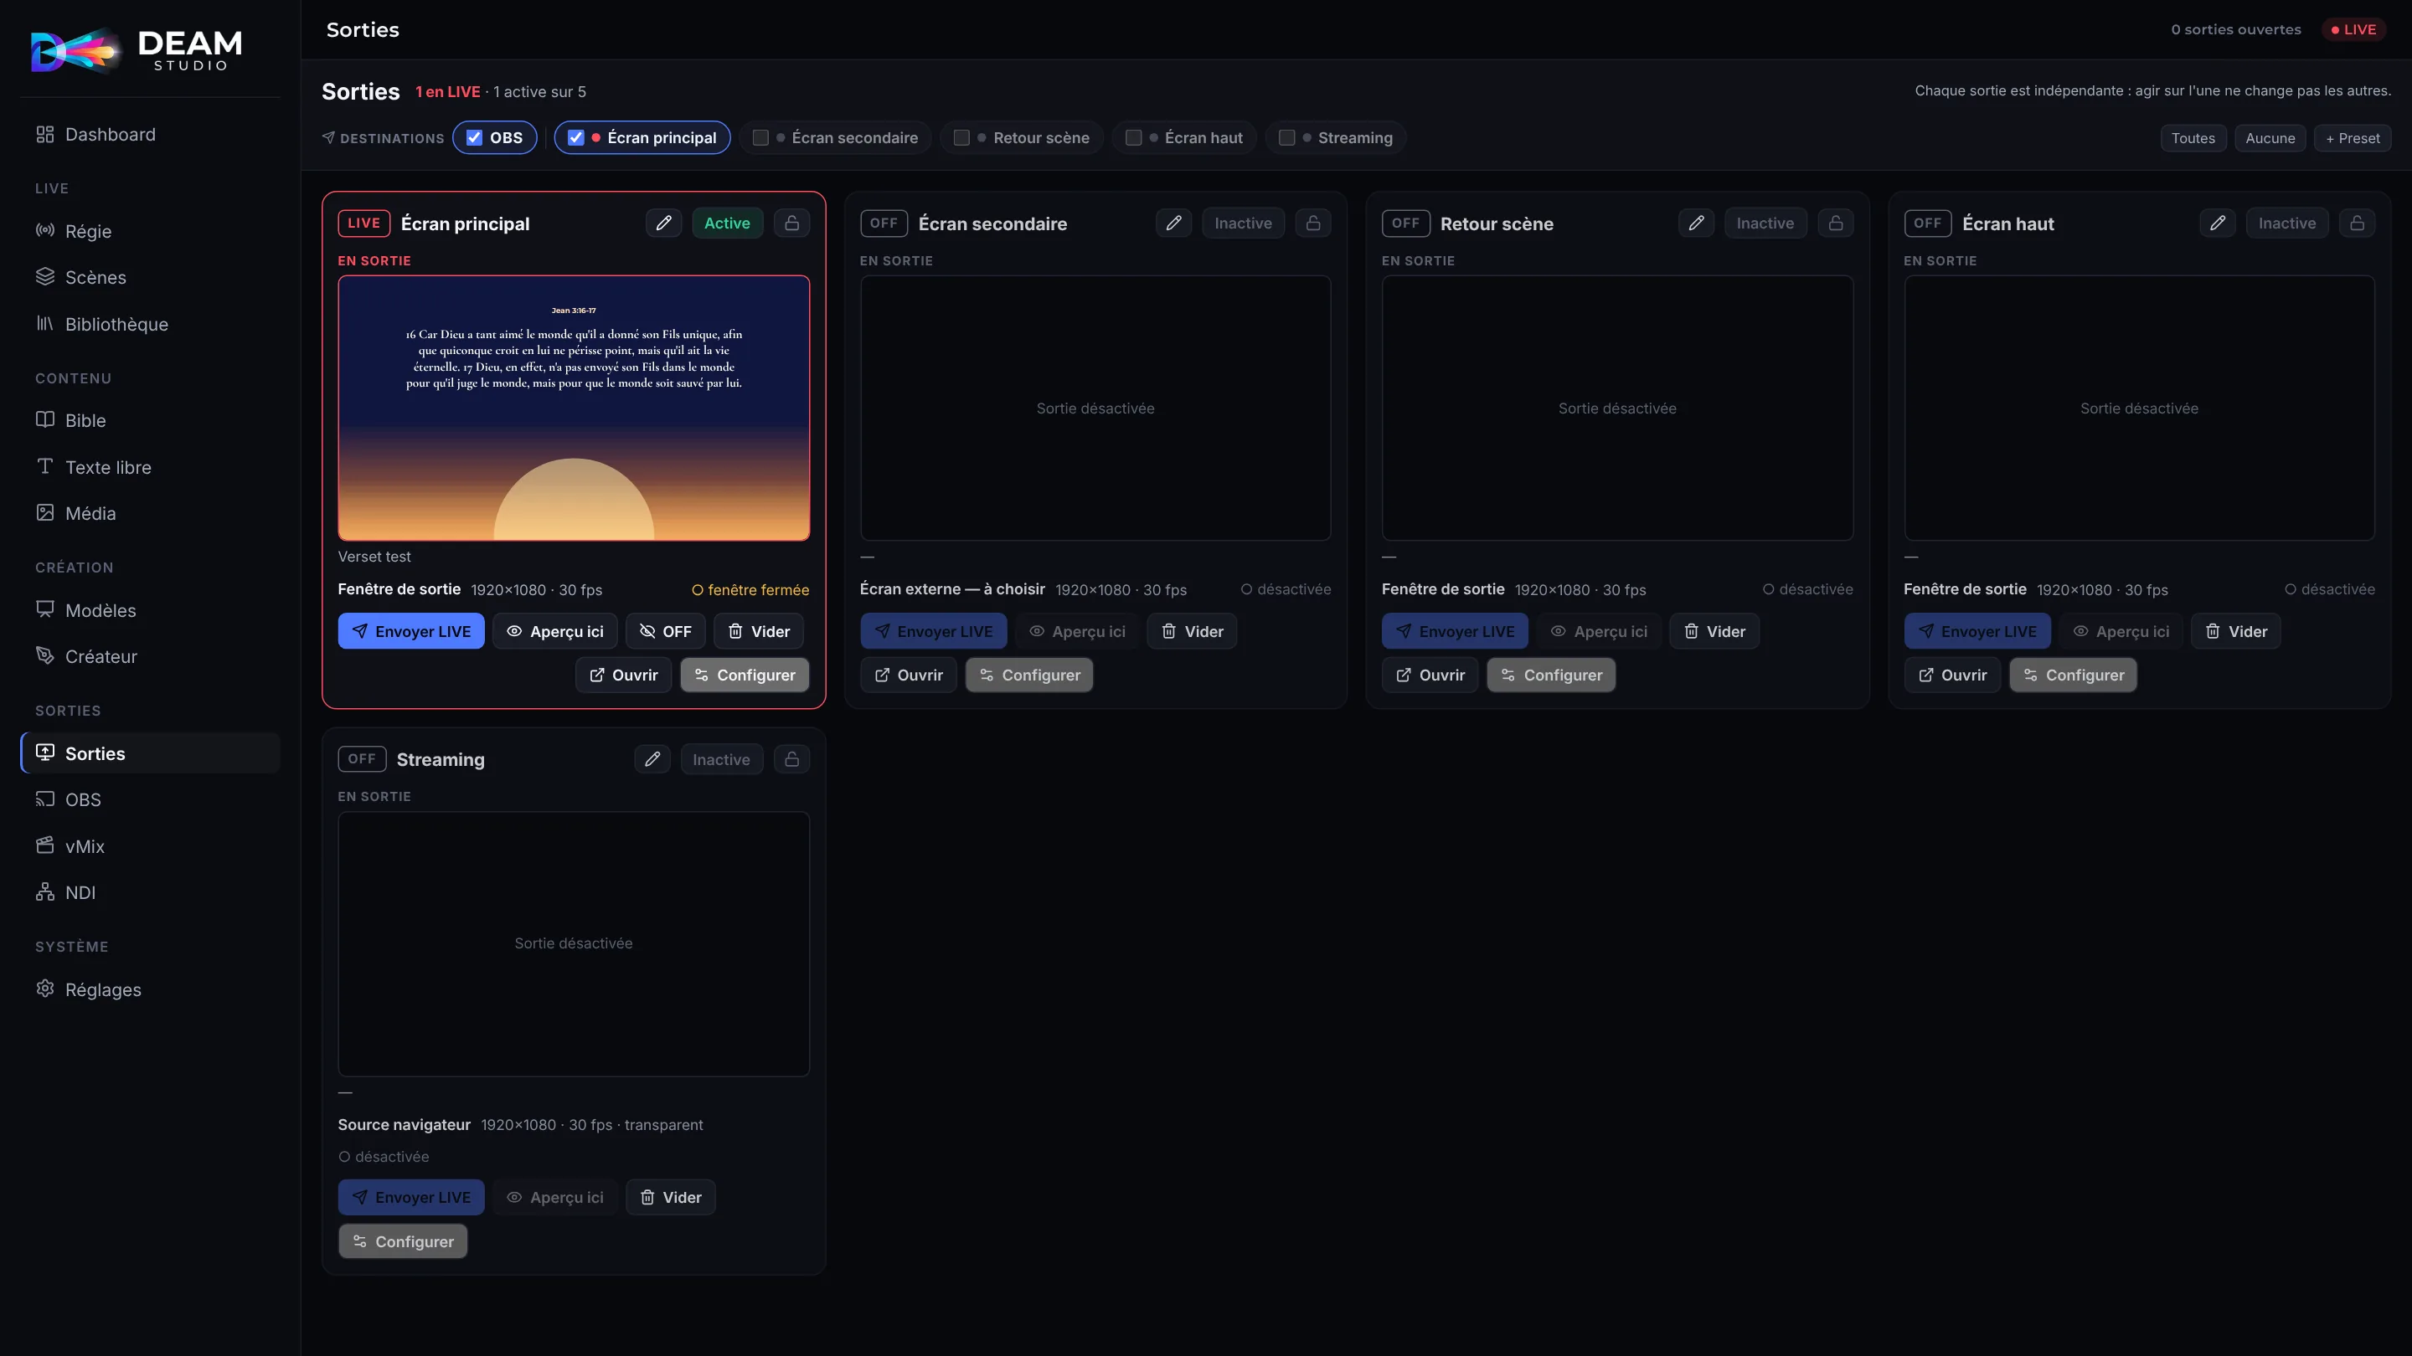The width and height of the screenshot is (2412, 1356).
Task: Configure the Écran haut output
Action: coord(2073,675)
